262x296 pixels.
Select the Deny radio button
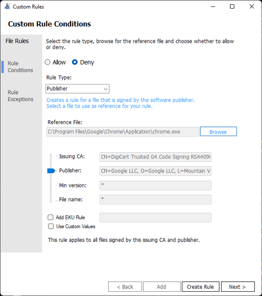coord(75,62)
